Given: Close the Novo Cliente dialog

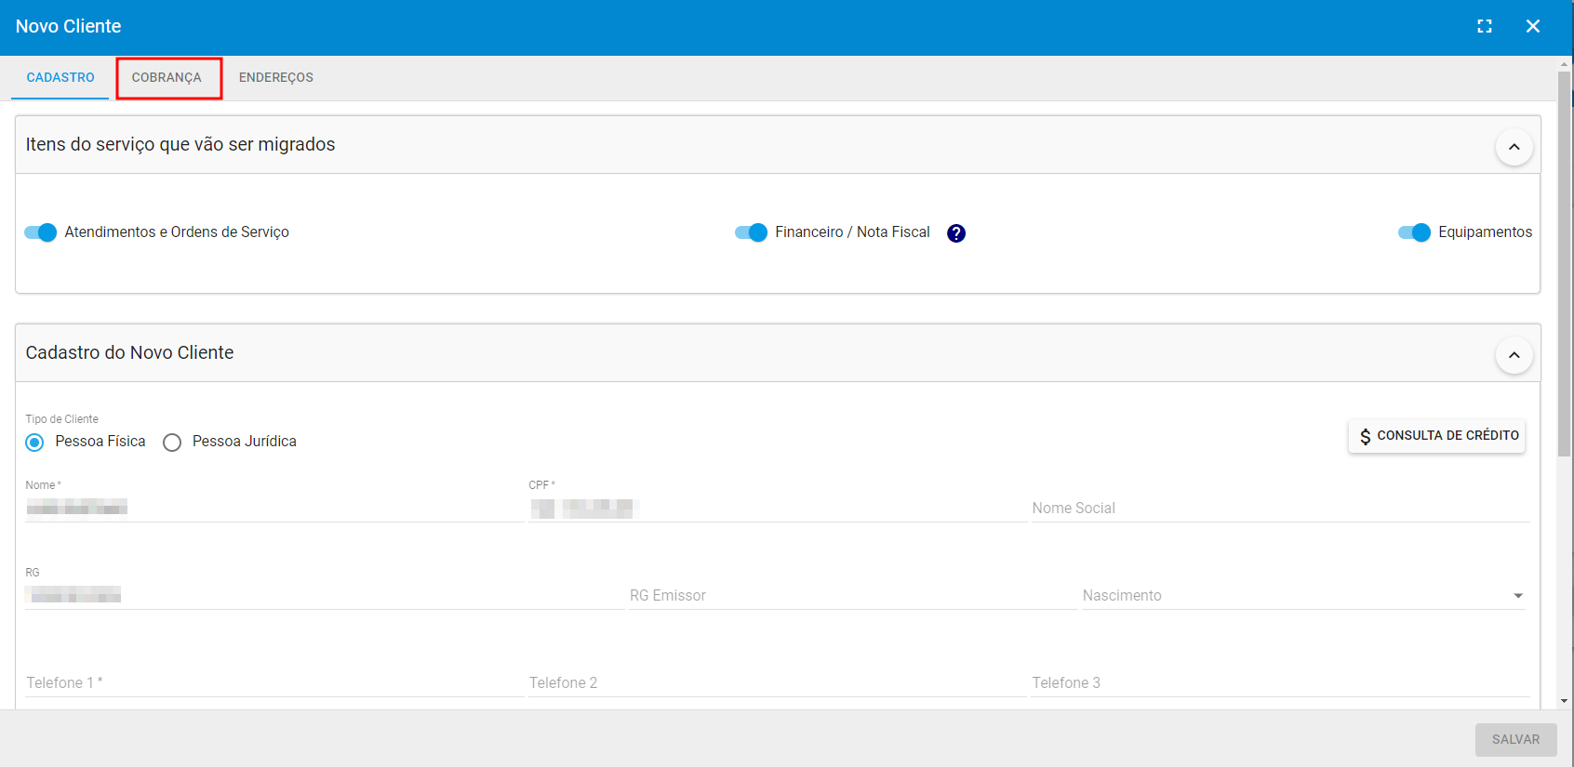Looking at the screenshot, I should [x=1533, y=26].
